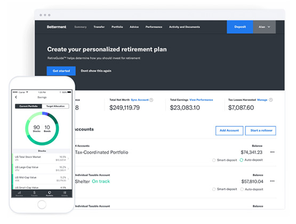Open help icon beside Tax Losses Manage

pyautogui.click(x=271, y=100)
